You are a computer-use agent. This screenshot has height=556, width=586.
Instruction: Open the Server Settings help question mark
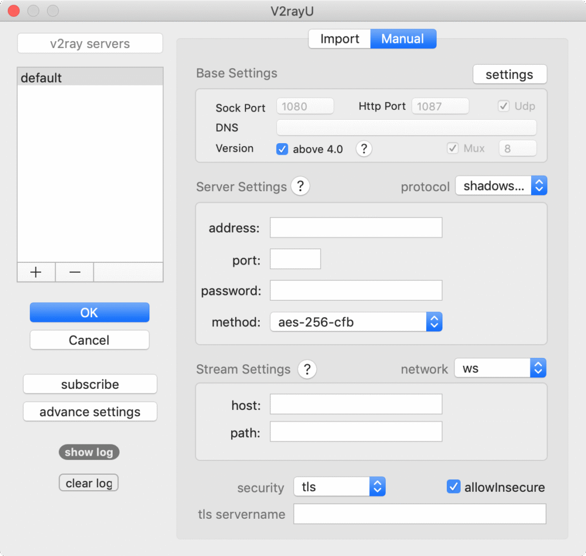[x=300, y=186]
